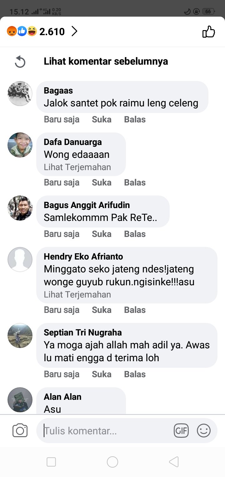Click the Tulis komentar text field
Screen dimensions: 225x477
tap(106, 431)
